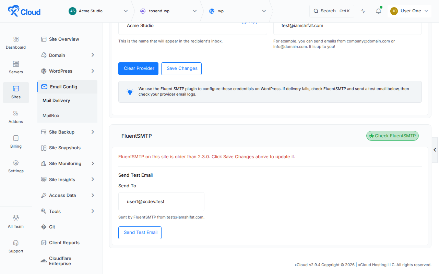439x274 pixels.
Task: Click the Save Changes button
Action: point(181,68)
